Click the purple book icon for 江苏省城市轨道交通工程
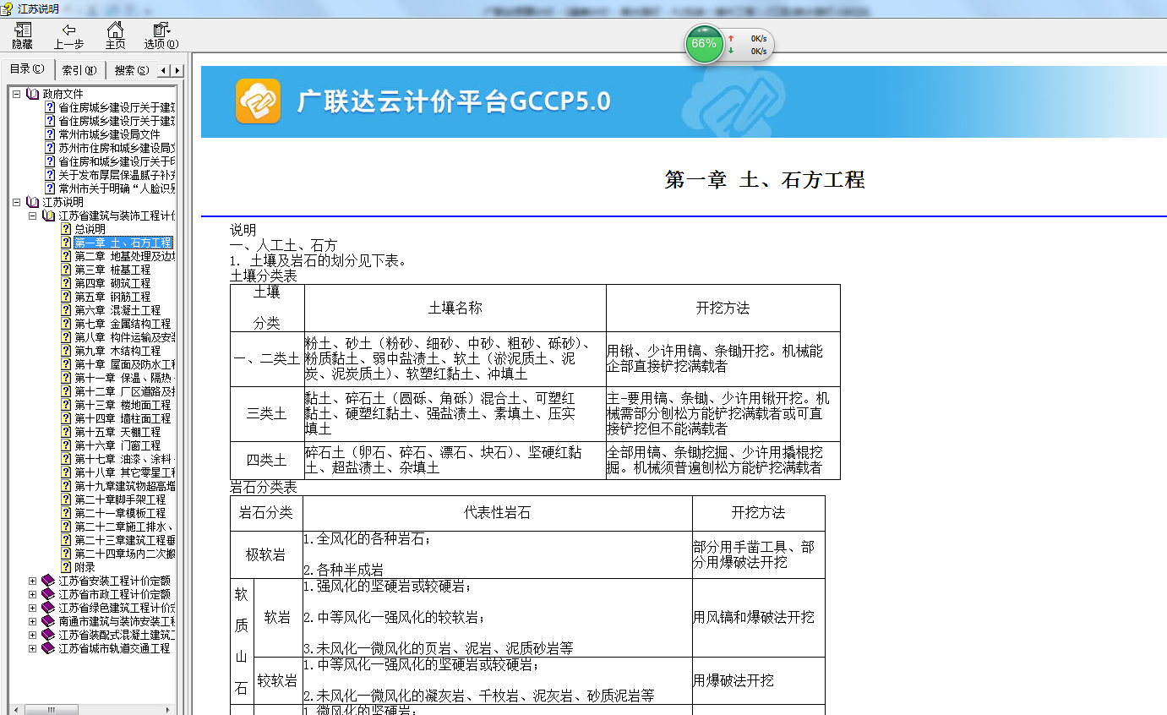Viewport: 1167px width, 715px height. (x=48, y=648)
